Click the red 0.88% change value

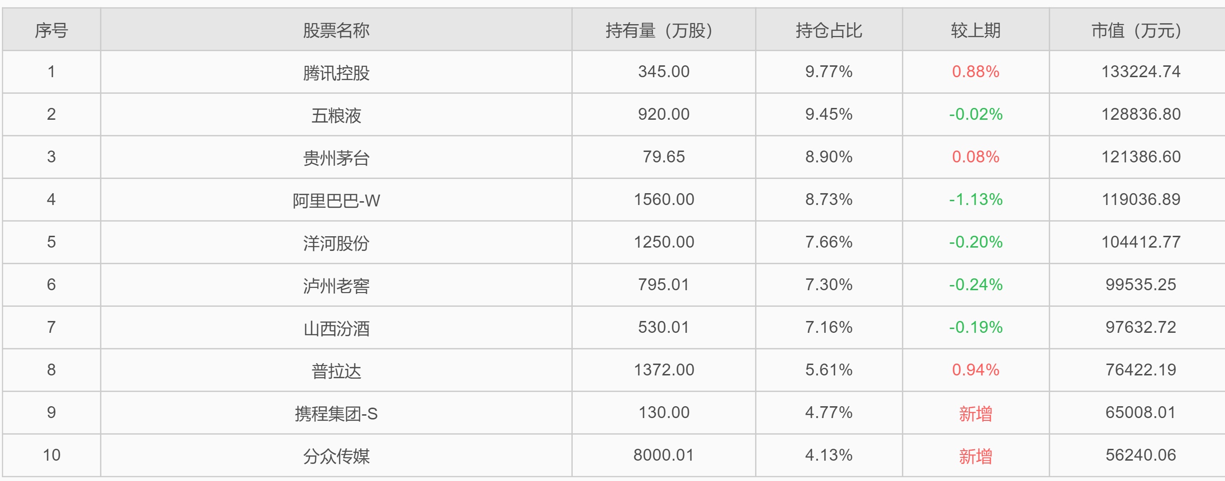[x=975, y=72]
